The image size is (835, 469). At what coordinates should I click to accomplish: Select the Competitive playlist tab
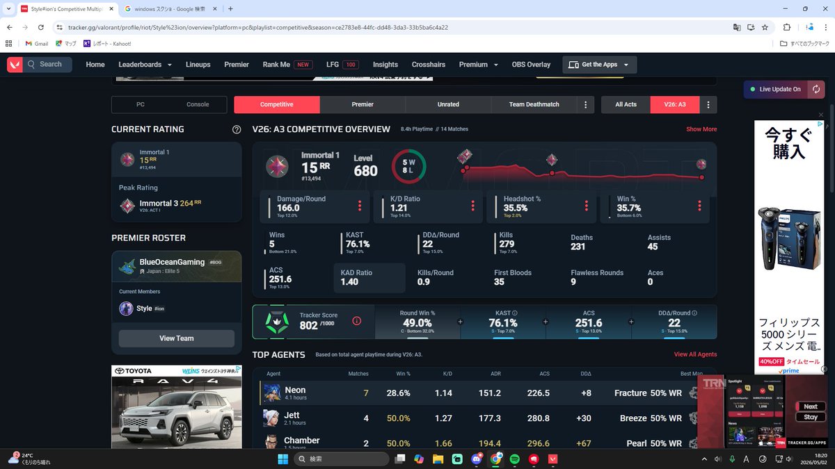pyautogui.click(x=277, y=104)
